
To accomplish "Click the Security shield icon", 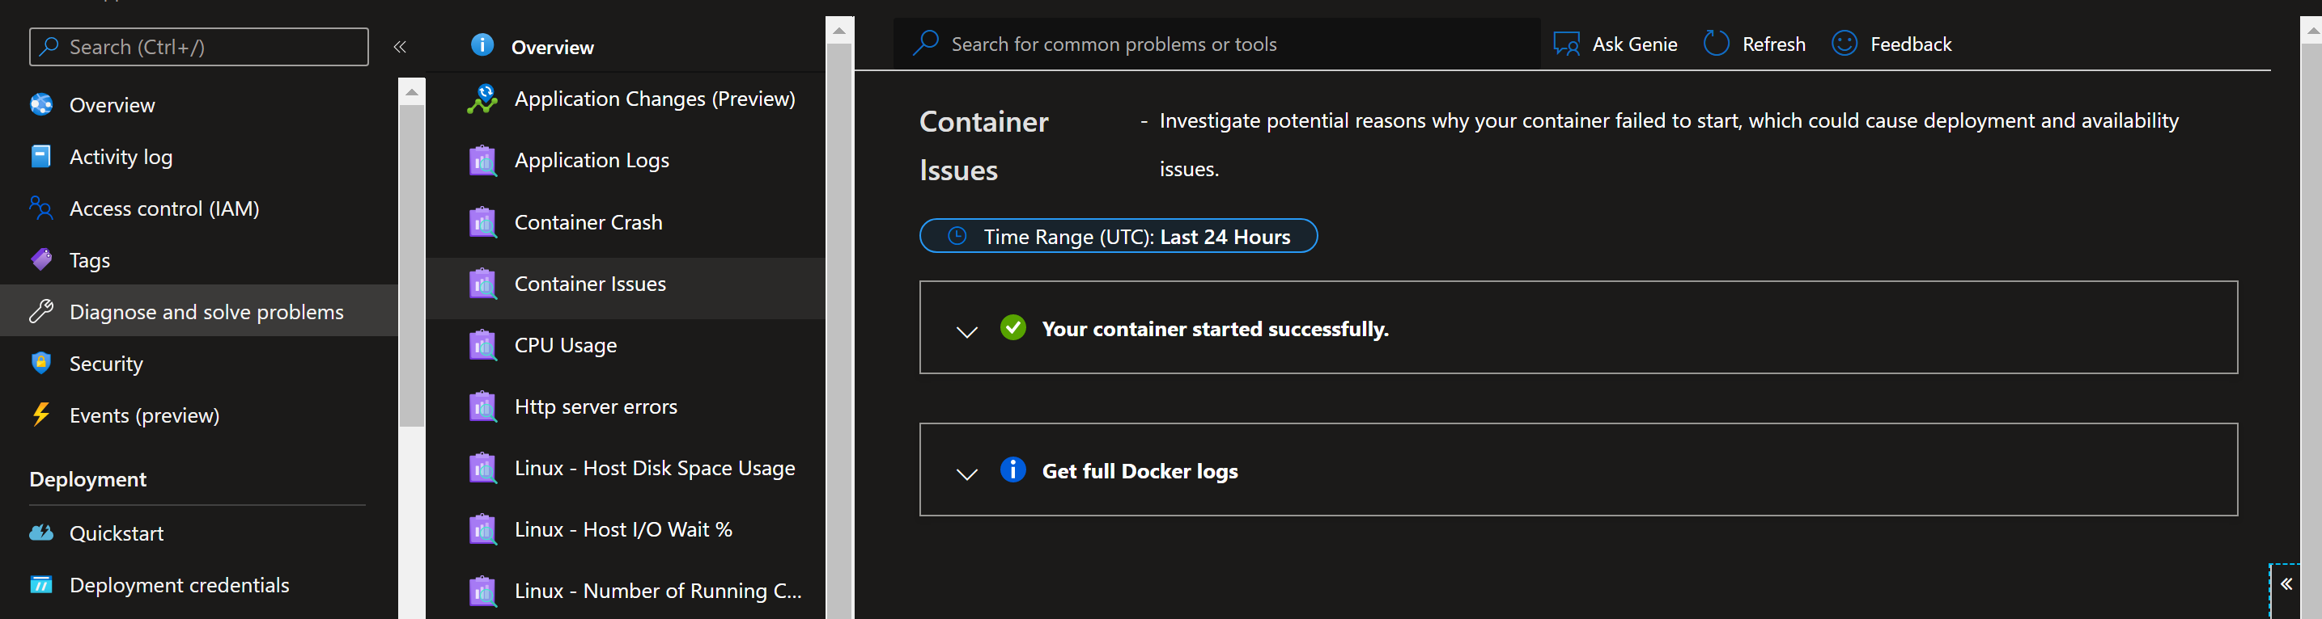I will (41, 364).
